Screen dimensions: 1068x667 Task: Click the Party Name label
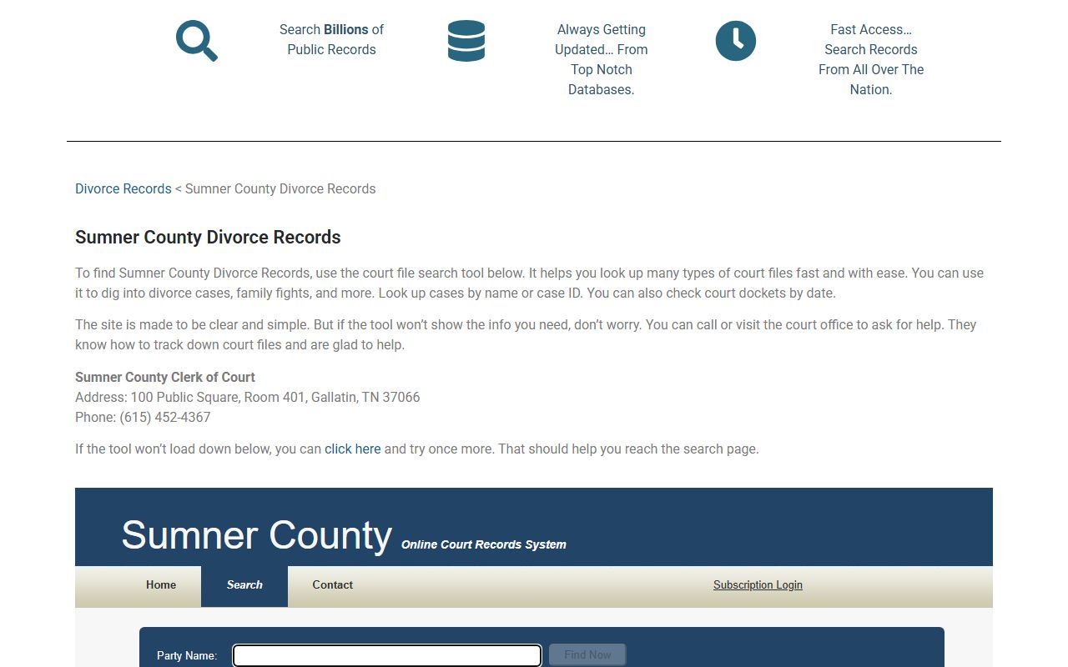187,655
